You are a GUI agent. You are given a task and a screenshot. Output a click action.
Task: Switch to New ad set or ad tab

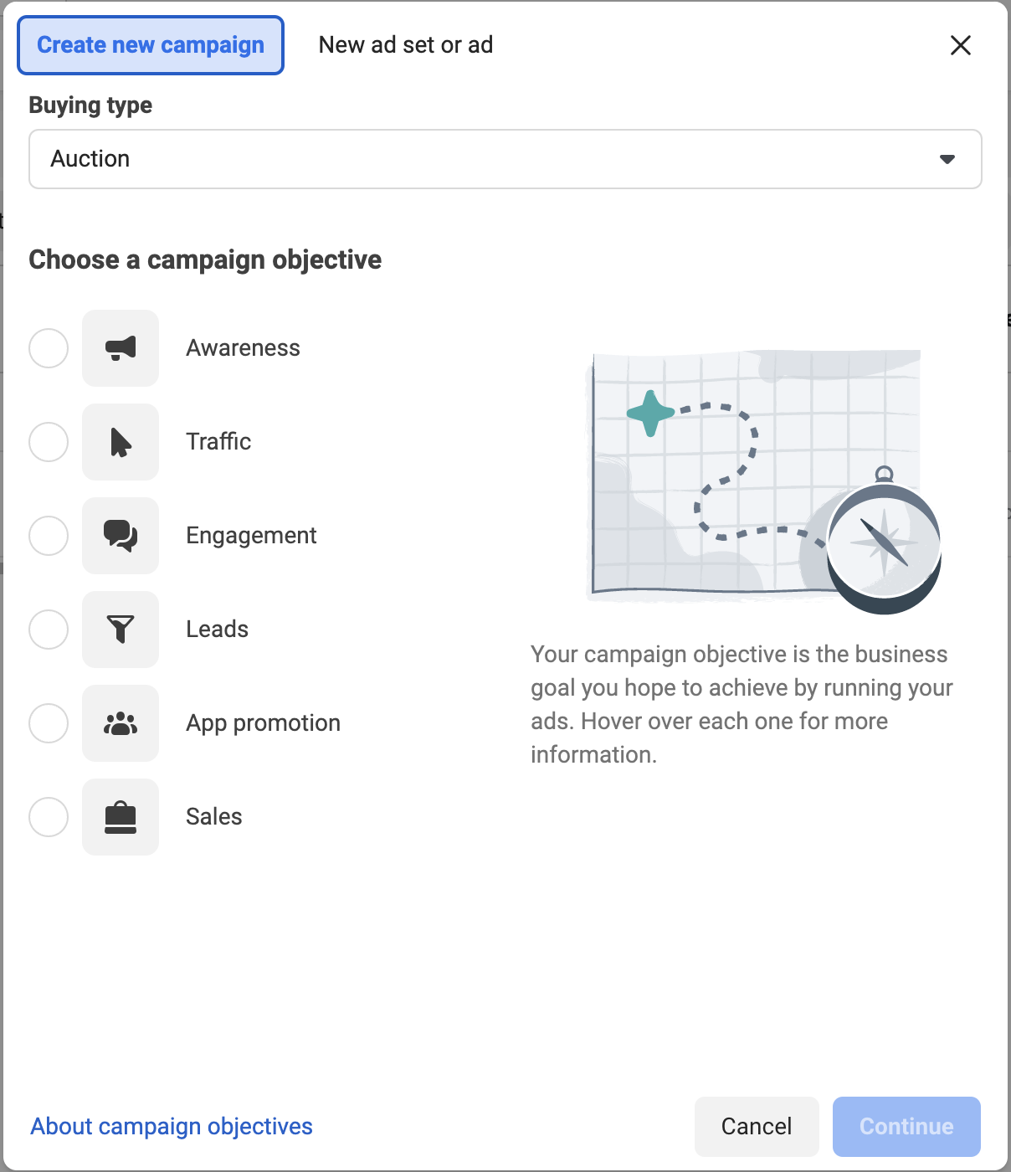(406, 45)
